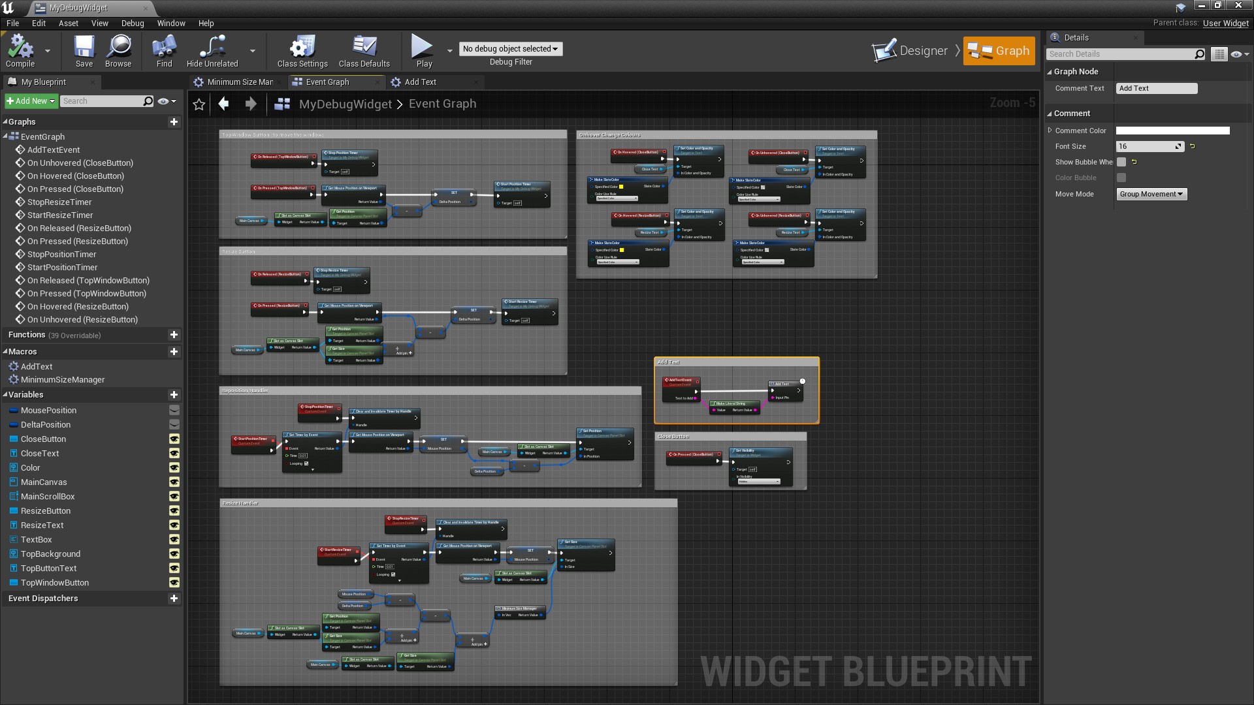
Task: Switch to Designer mode
Action: [910, 51]
